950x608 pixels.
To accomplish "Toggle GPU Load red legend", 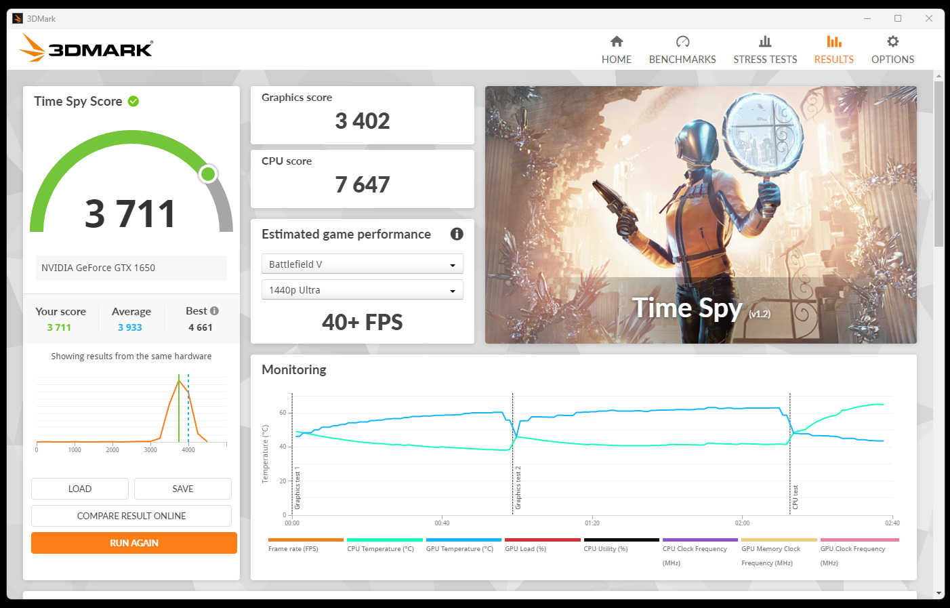I will pos(542,545).
